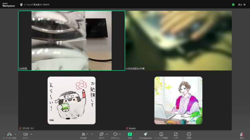
Task: Click the N@英語 name label
Action: click(23, 68)
